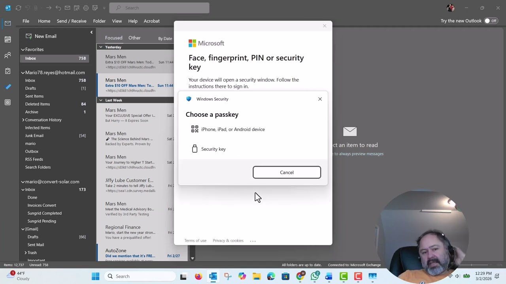Screen dimensions: 506x284
Task: Collapse the folder pane with arrow
Action: pos(91,32)
